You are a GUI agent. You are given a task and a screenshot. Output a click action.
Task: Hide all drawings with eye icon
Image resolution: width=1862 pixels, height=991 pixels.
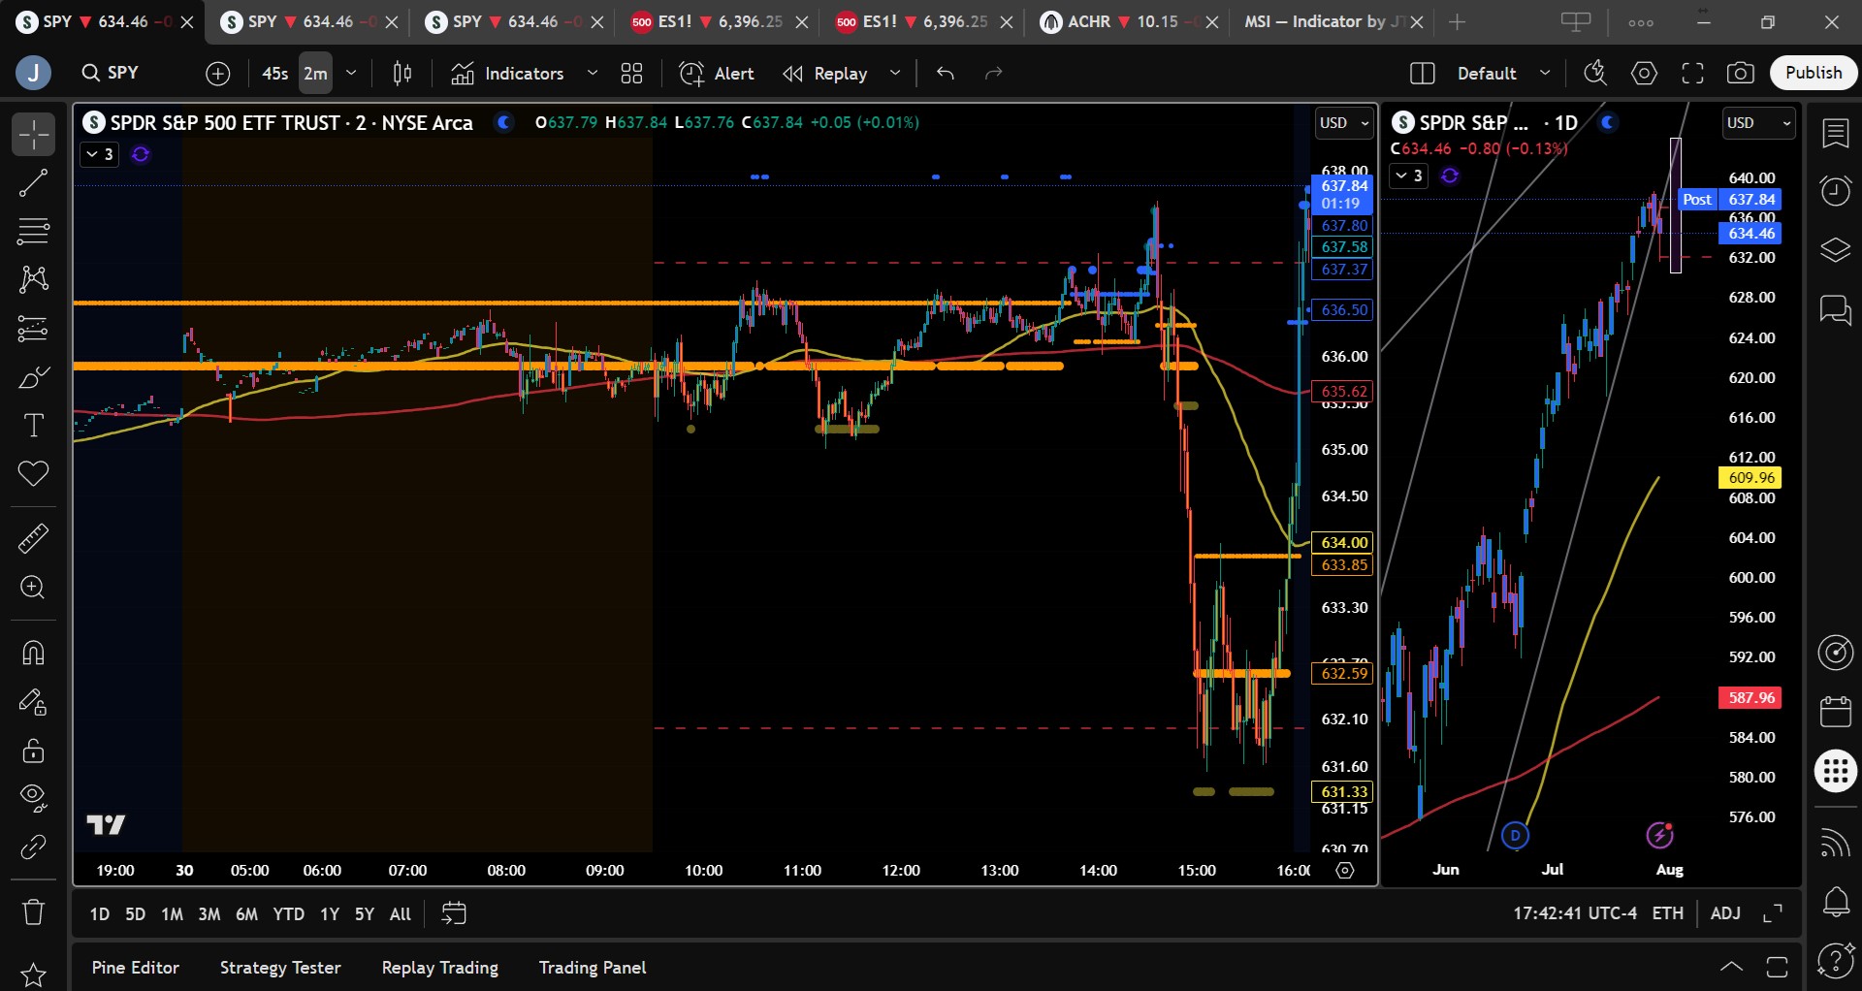[x=33, y=798]
